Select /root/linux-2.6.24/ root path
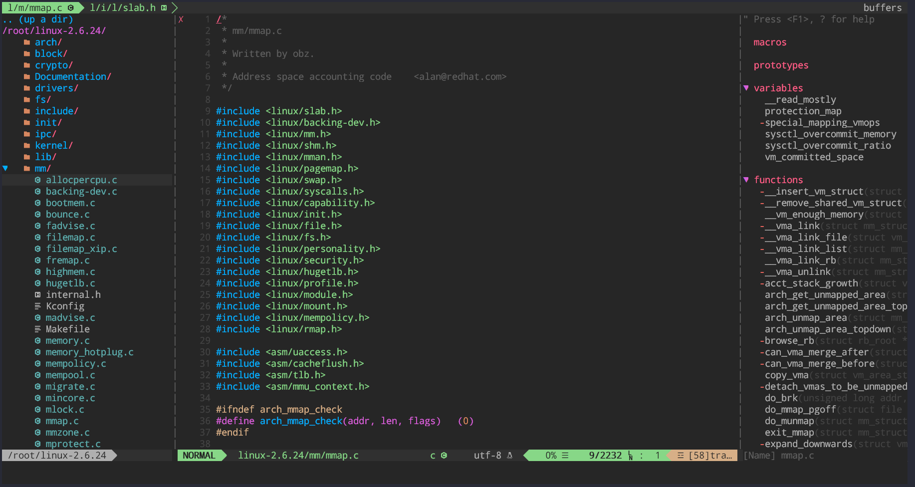The height and width of the screenshot is (487, 915). 54,31
